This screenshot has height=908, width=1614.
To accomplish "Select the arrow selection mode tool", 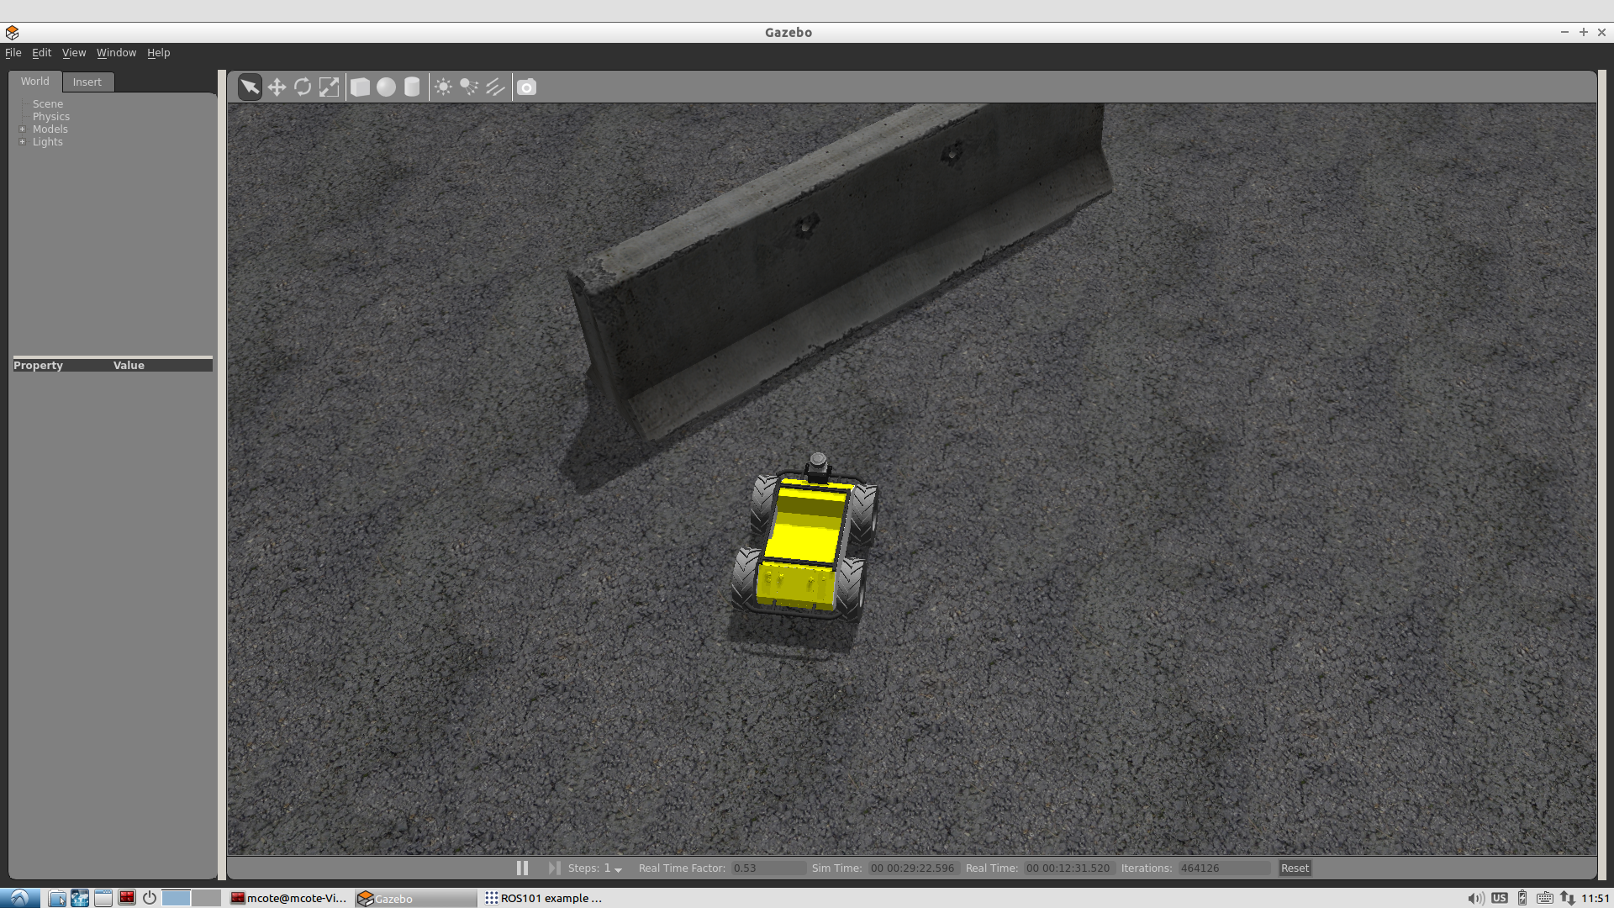I will coord(250,87).
